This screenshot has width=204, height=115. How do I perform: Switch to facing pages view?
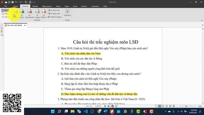click(x=163, y=106)
